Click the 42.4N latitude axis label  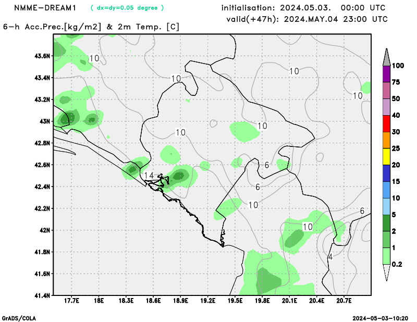[42, 187]
